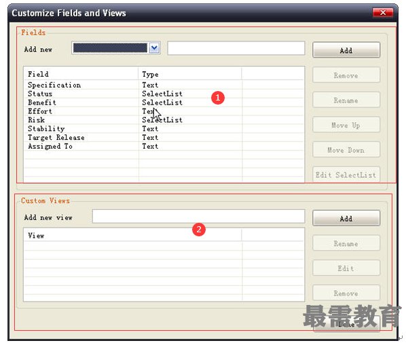
Task: Select the Stability field row
Action: (164, 129)
